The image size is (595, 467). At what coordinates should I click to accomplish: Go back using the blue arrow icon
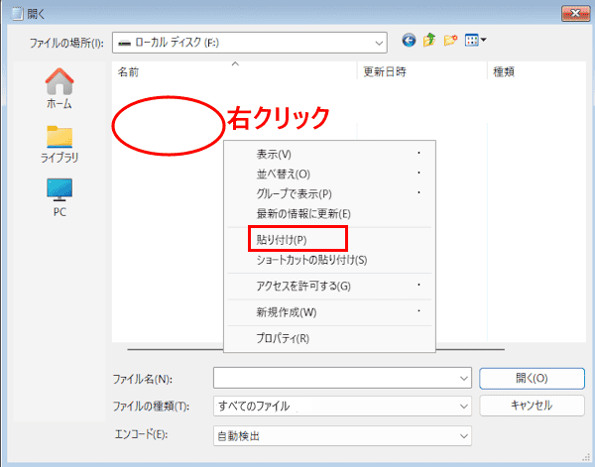(409, 41)
